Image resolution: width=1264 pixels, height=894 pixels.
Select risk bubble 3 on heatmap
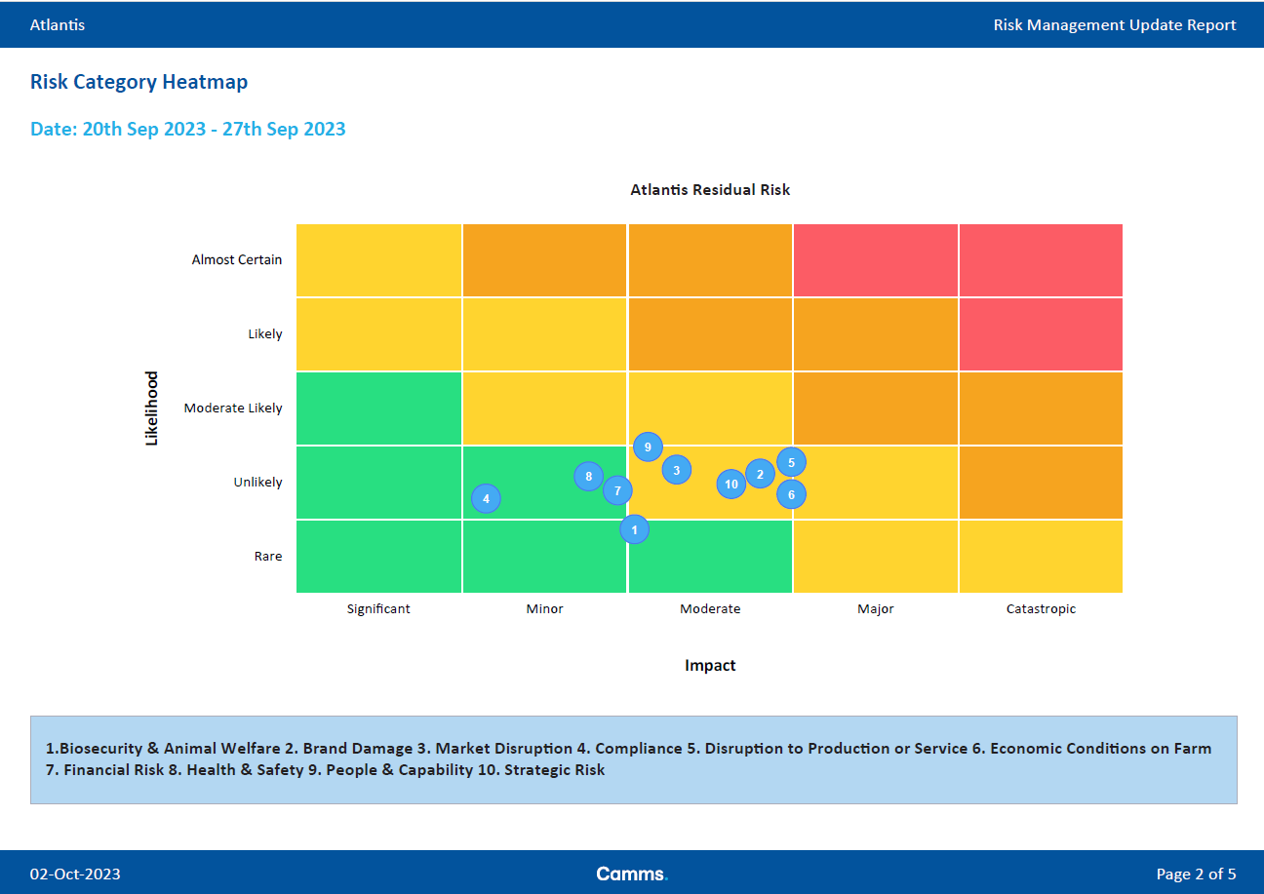point(677,470)
